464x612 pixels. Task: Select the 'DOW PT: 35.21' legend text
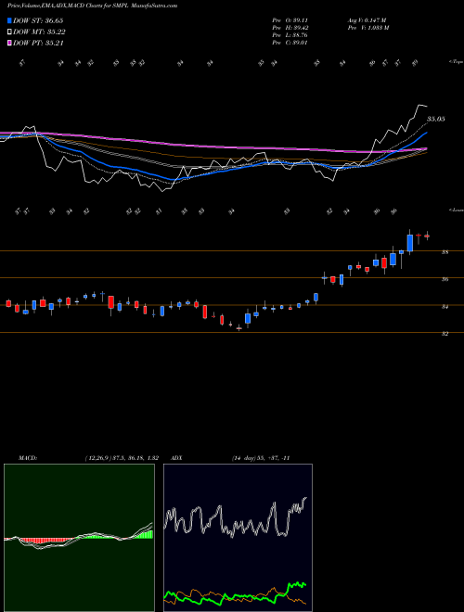pyautogui.click(x=38, y=43)
